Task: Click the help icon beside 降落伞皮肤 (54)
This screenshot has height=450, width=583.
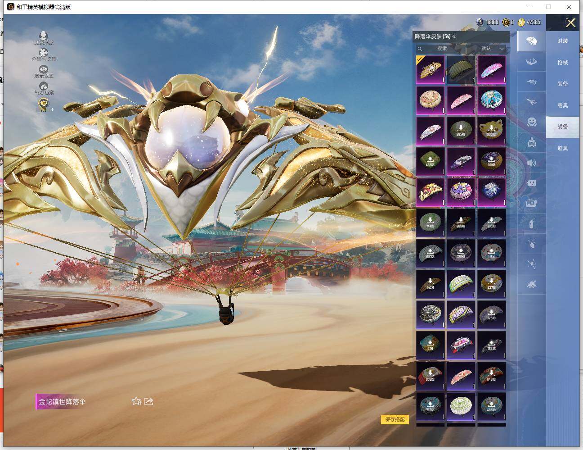Action: (454, 36)
